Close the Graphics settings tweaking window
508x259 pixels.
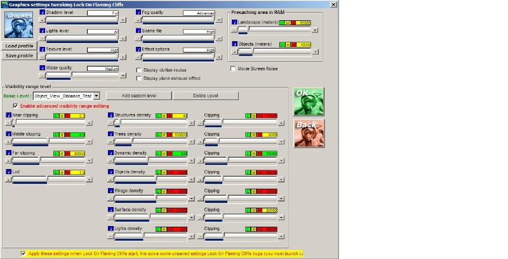pyautogui.click(x=333, y=4)
